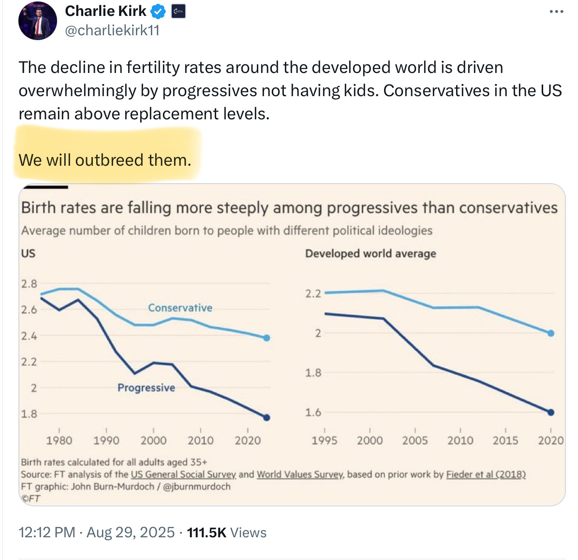578x560 pixels.
Task: Open the Fieder et al (2018) reference
Action: pos(486,474)
